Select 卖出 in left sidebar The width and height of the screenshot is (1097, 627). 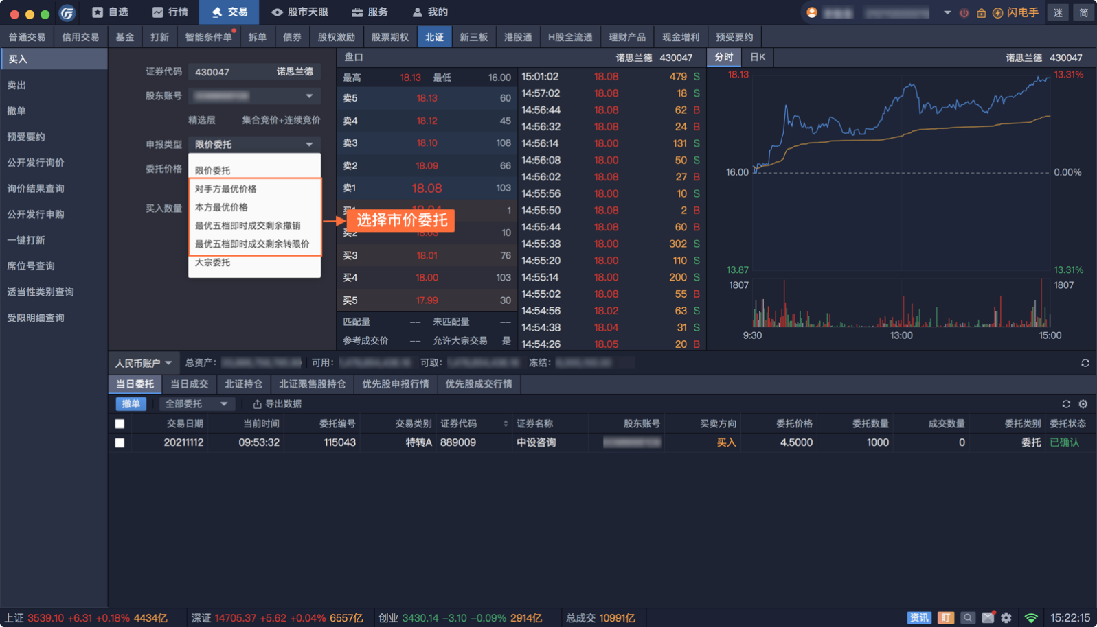54,85
